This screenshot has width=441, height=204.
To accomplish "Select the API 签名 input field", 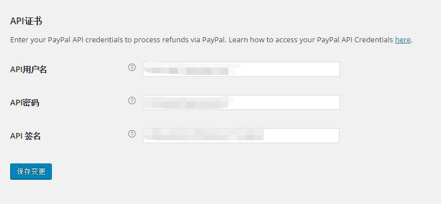I will (241, 135).
